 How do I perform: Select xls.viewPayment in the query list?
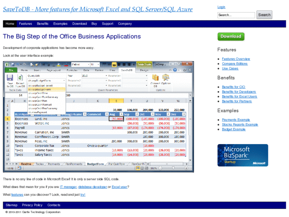(x=38, y=112)
